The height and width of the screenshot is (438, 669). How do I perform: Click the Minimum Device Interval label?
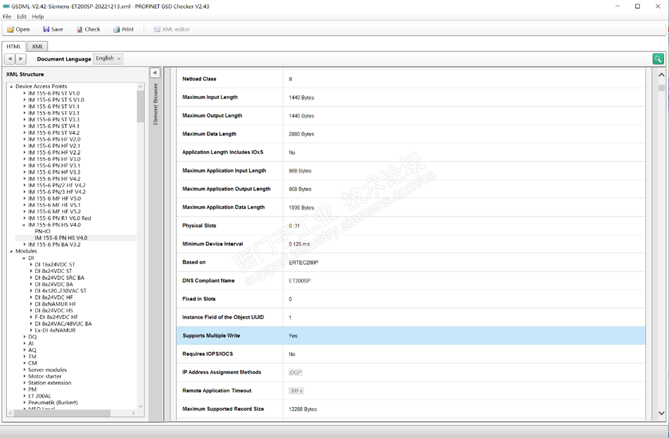[x=213, y=244]
